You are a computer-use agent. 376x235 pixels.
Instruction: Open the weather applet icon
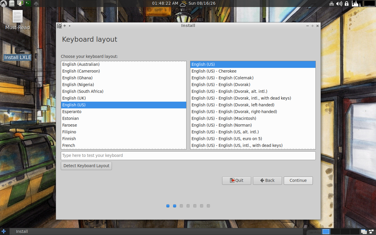tap(183, 4)
